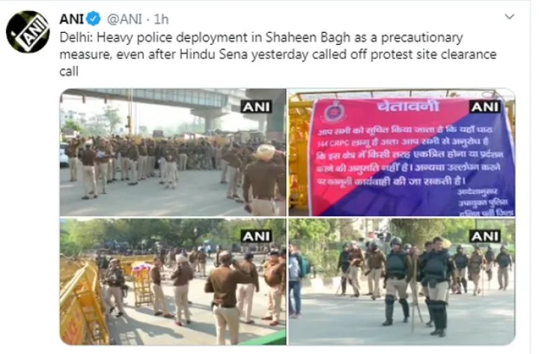Click the चेतावनी heading on the banner

(x=408, y=106)
